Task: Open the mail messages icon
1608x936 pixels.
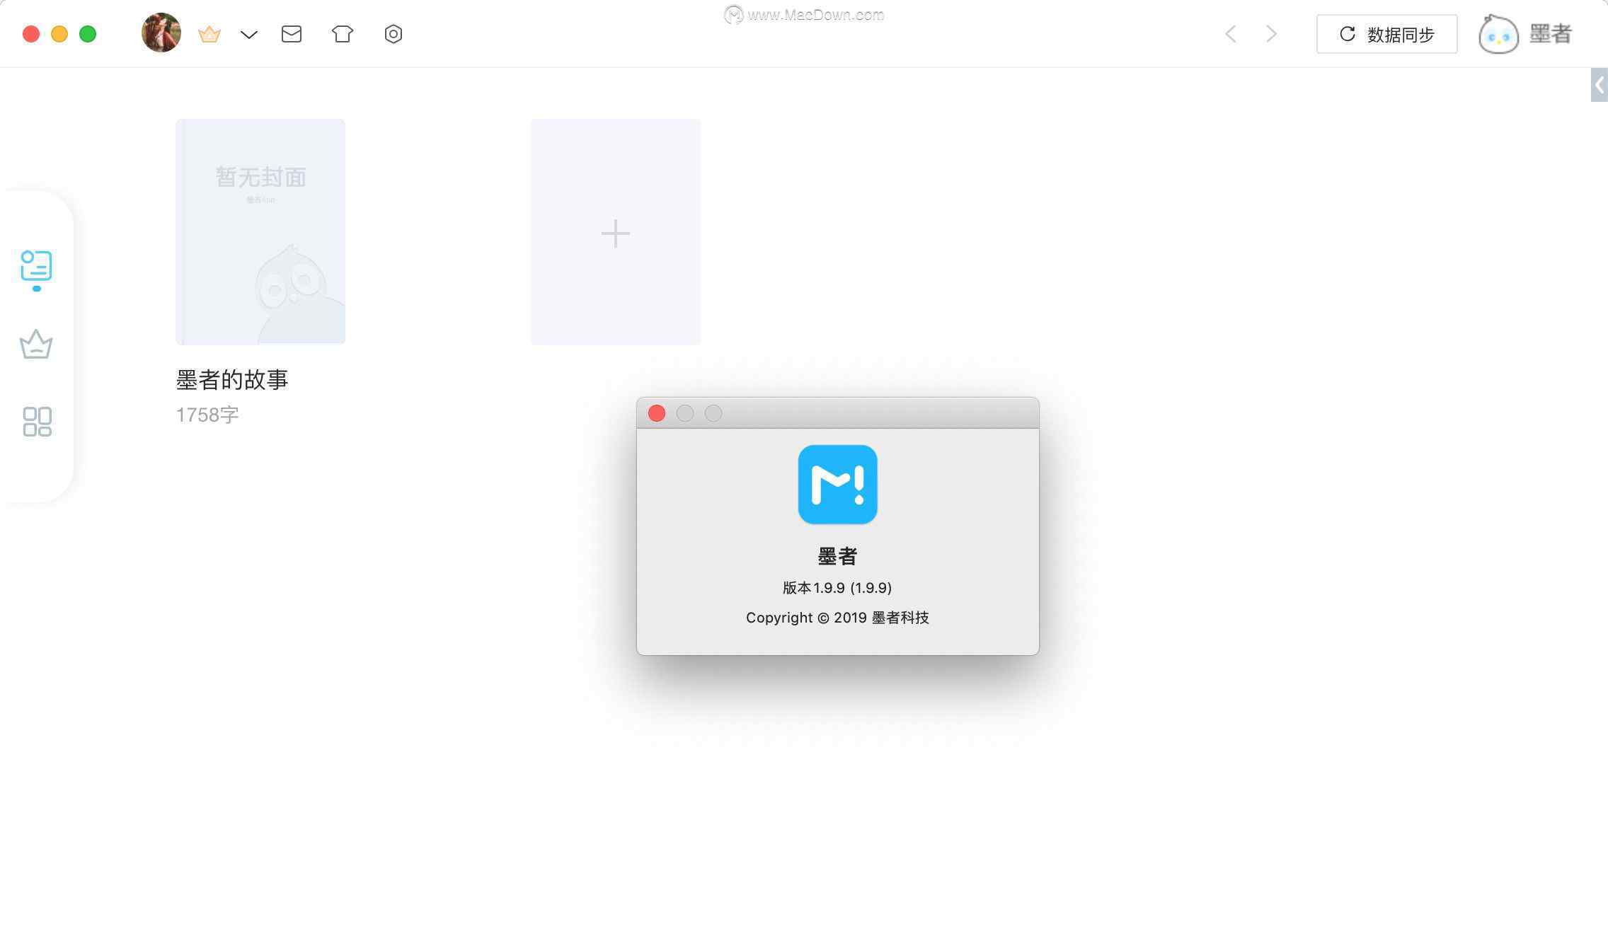Action: click(292, 34)
